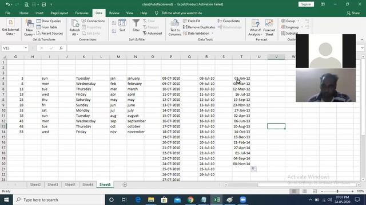Open Advanced filter options

(152, 34)
